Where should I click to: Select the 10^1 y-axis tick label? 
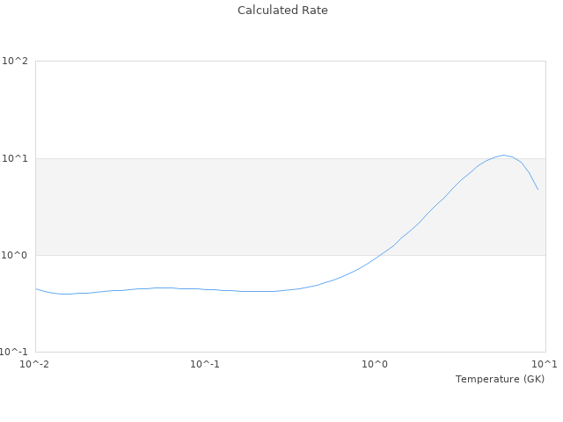tap(15, 158)
